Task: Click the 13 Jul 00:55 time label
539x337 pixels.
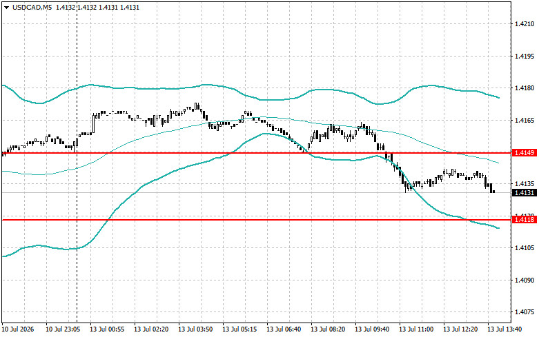Action: [107, 329]
